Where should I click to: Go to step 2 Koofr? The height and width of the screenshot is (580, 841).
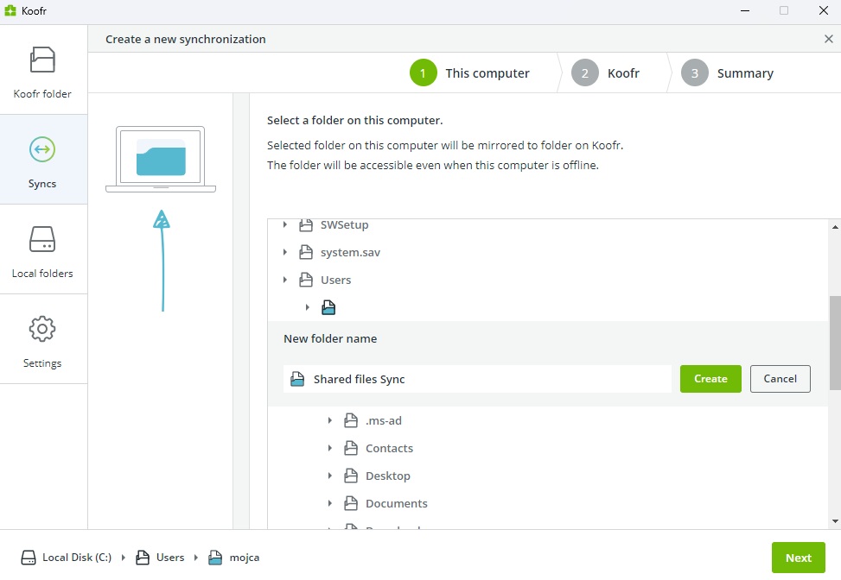click(606, 72)
